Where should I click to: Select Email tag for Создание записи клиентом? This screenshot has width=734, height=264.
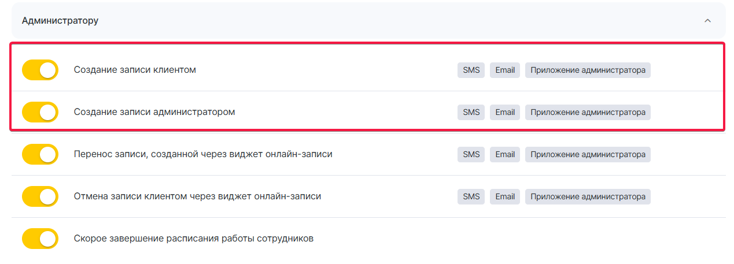pos(505,70)
